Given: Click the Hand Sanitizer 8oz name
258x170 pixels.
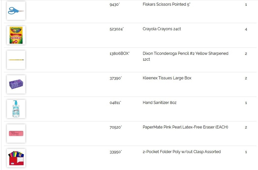Looking at the screenshot, I should [159, 103].
